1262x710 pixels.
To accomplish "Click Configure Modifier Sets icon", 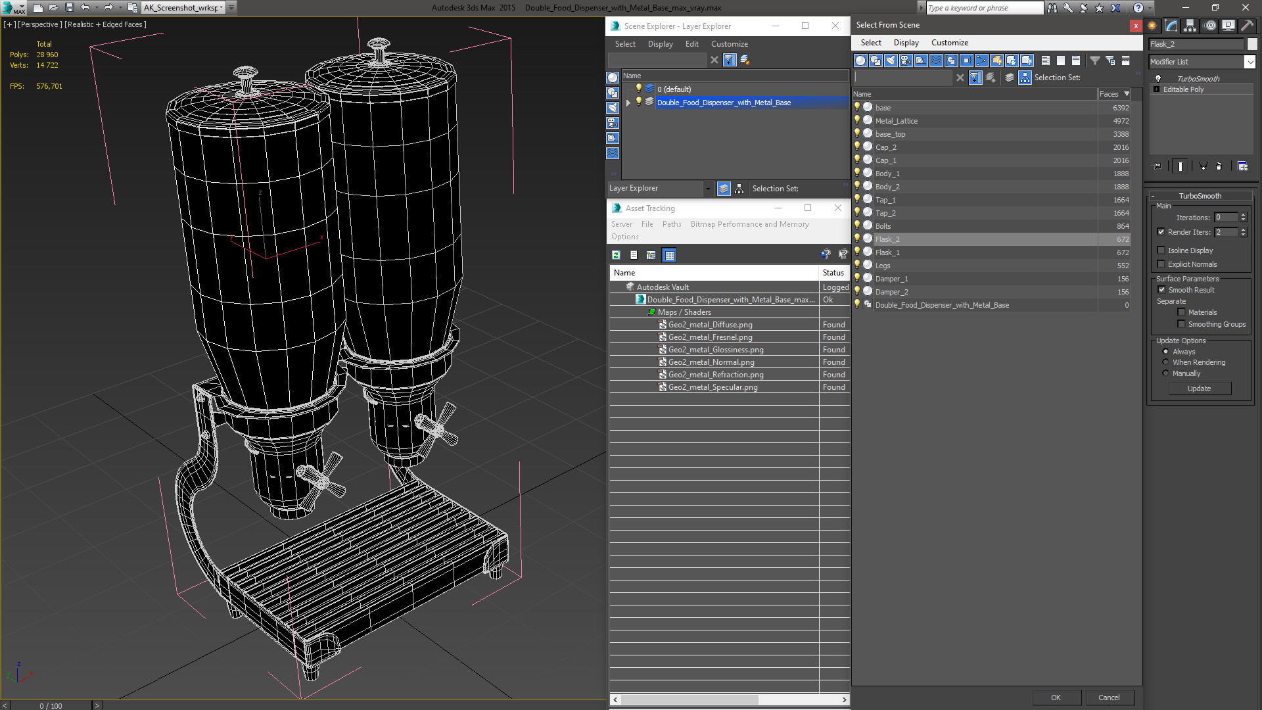I will click(1242, 166).
